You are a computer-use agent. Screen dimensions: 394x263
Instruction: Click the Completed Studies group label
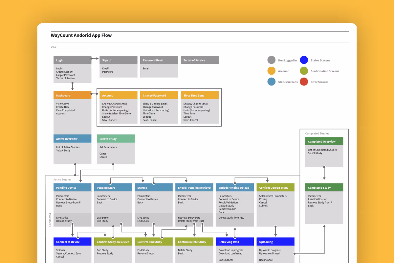317,133
